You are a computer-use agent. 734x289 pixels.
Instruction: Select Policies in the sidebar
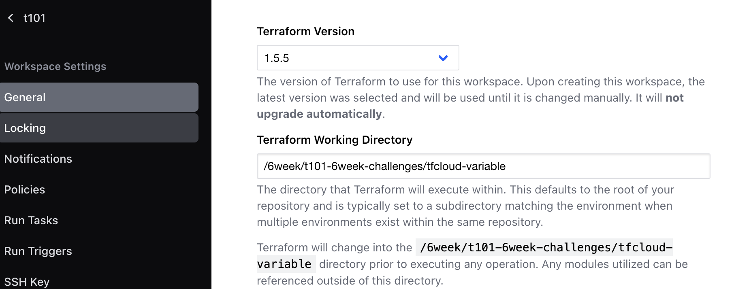25,189
